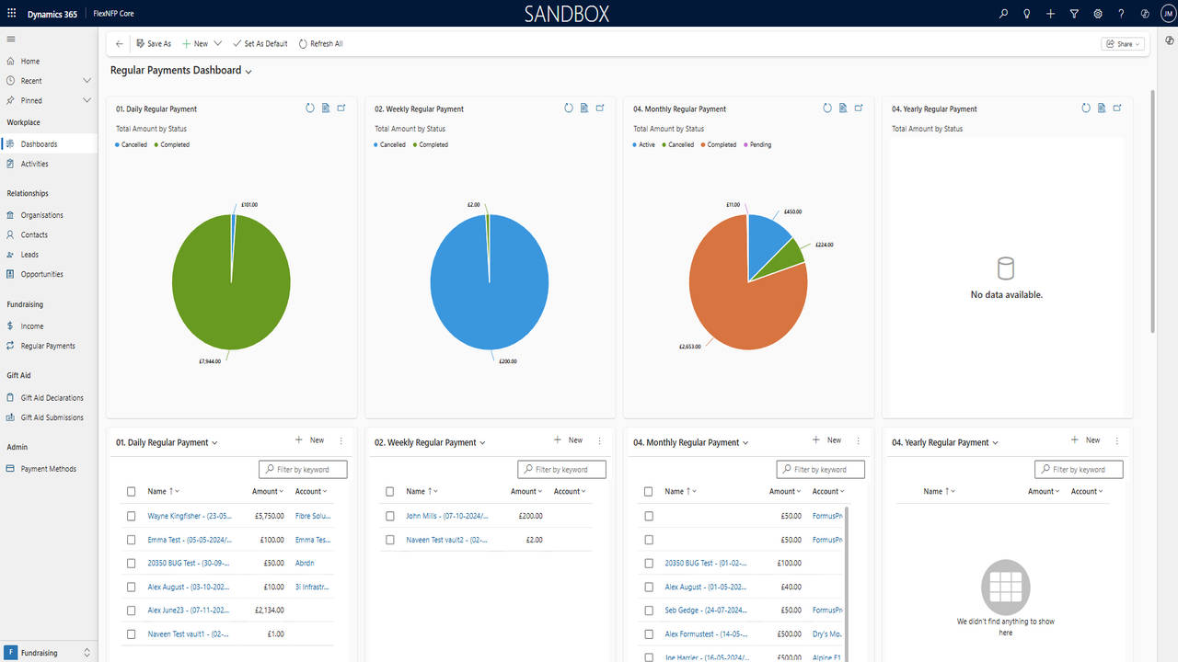Tick the checkbox beside Wayne Kingfisher record

click(131, 516)
